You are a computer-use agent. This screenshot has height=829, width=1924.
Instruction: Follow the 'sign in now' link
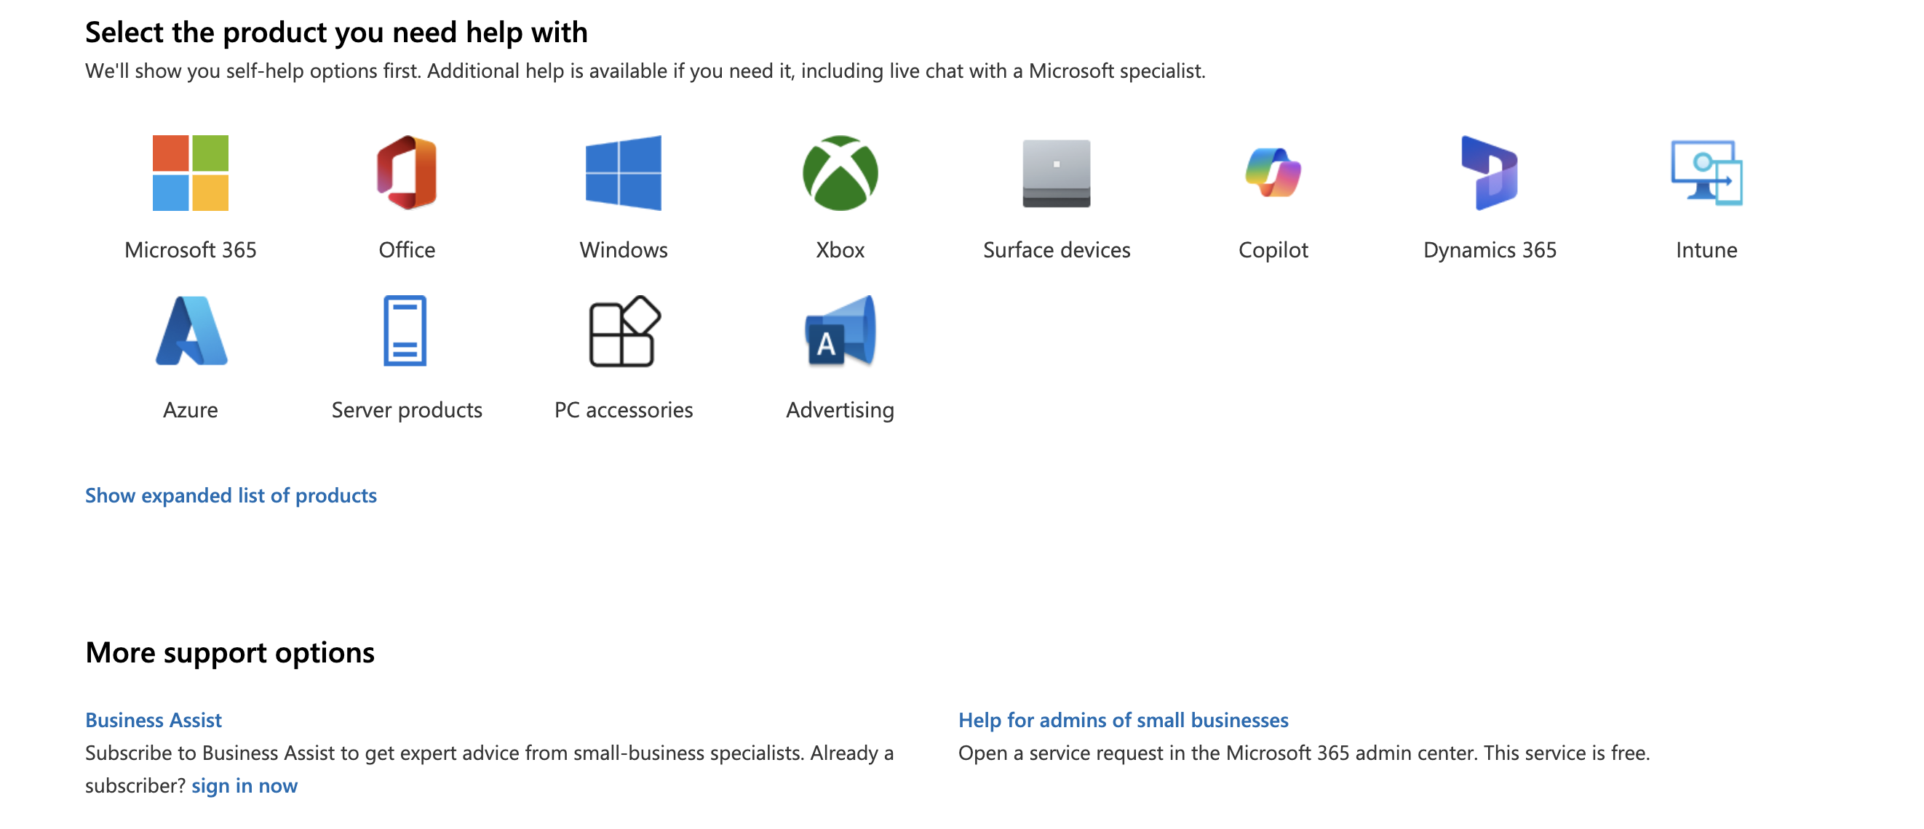point(245,785)
